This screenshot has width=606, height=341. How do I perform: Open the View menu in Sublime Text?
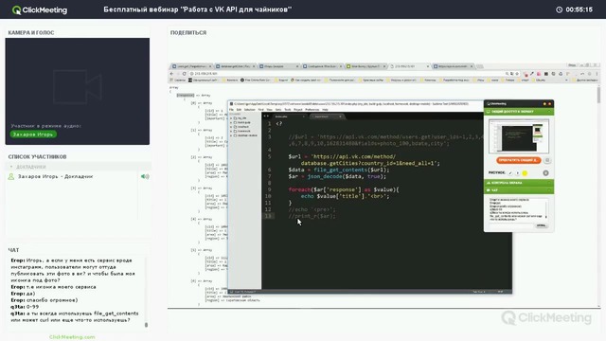pyautogui.click(x=269, y=110)
